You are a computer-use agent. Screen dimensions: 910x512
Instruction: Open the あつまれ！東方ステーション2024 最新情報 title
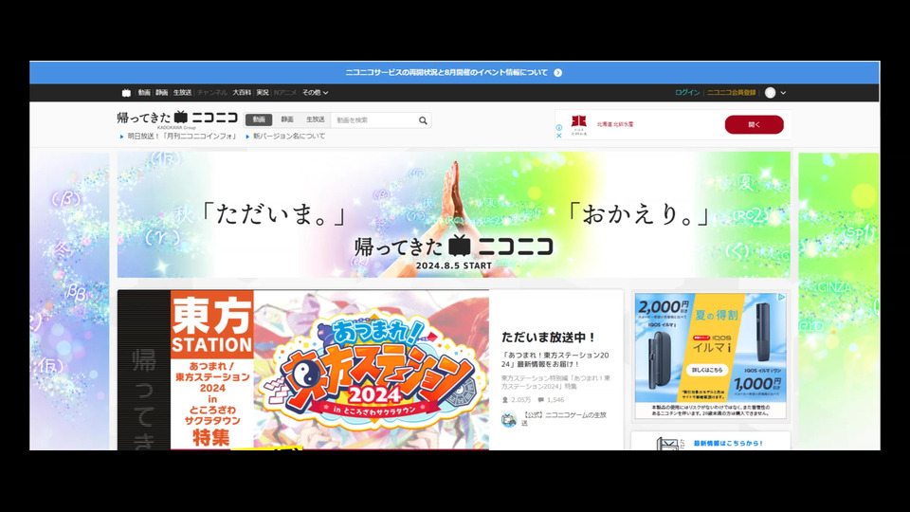(x=555, y=359)
